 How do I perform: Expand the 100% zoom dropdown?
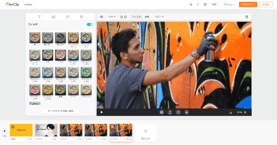[112, 17]
